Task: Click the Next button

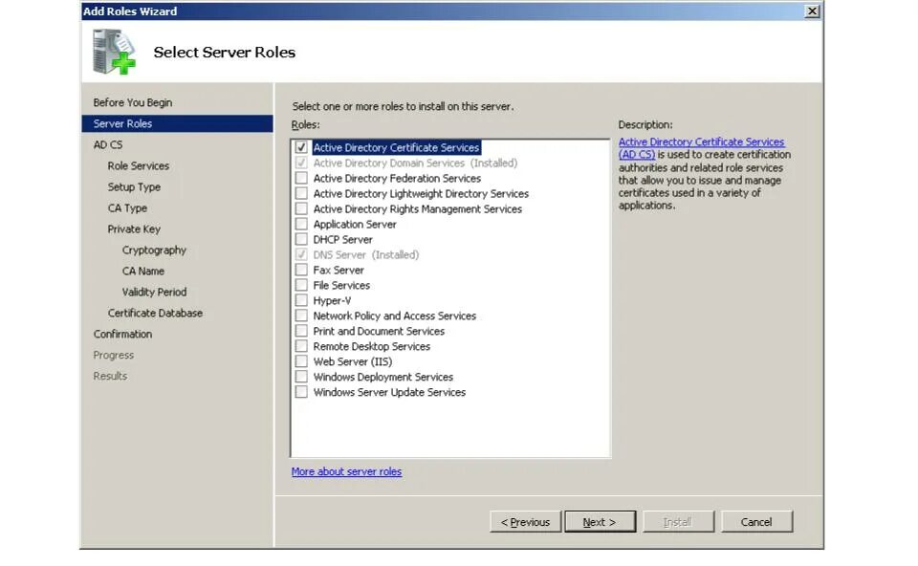Action: click(x=601, y=521)
